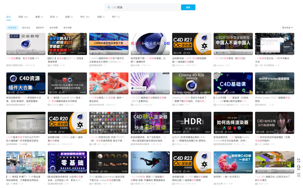Viewport: 303px width, 188px height.
Task: Click the search input containing C4D安装
Action: coord(145,7)
